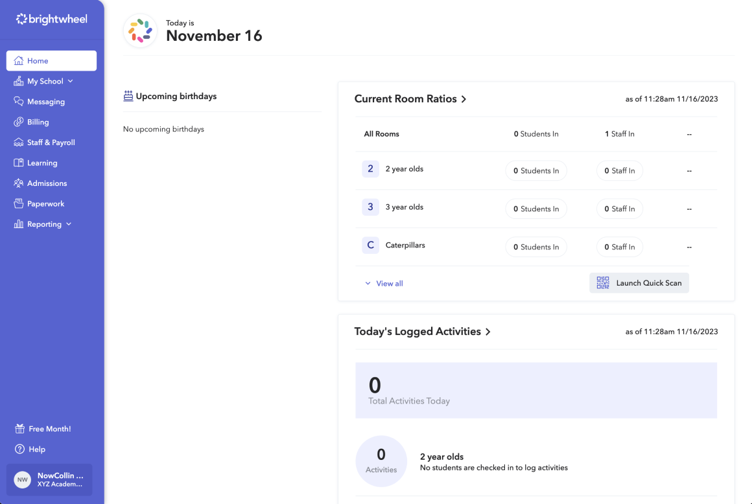Screen dimensions: 752x504
Task: Click the Billing icon
Action: point(18,122)
